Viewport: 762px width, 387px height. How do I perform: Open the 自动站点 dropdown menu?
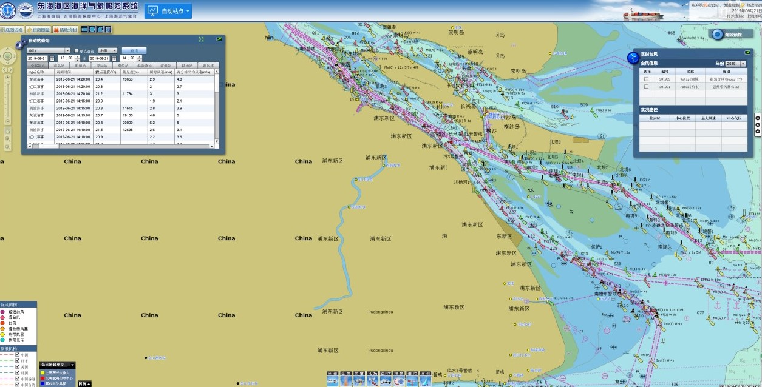point(168,12)
